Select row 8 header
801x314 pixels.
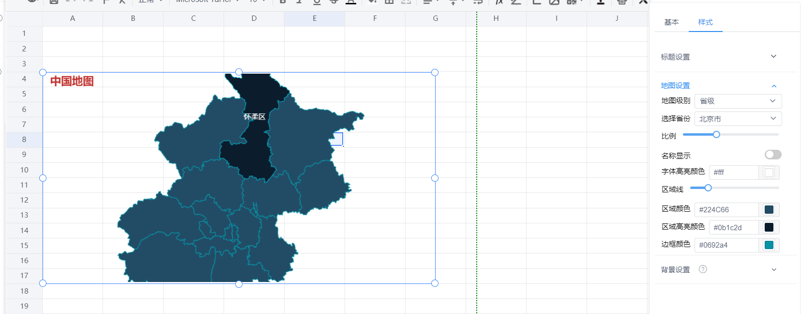point(24,140)
